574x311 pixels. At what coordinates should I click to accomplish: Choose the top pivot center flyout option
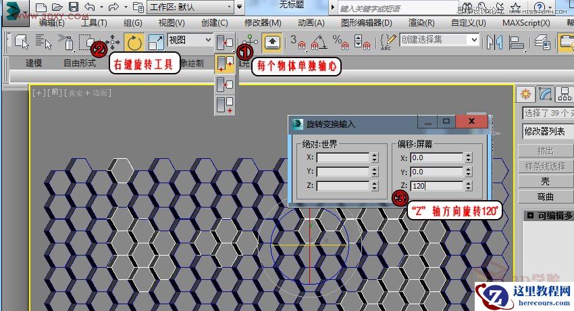coord(225,43)
